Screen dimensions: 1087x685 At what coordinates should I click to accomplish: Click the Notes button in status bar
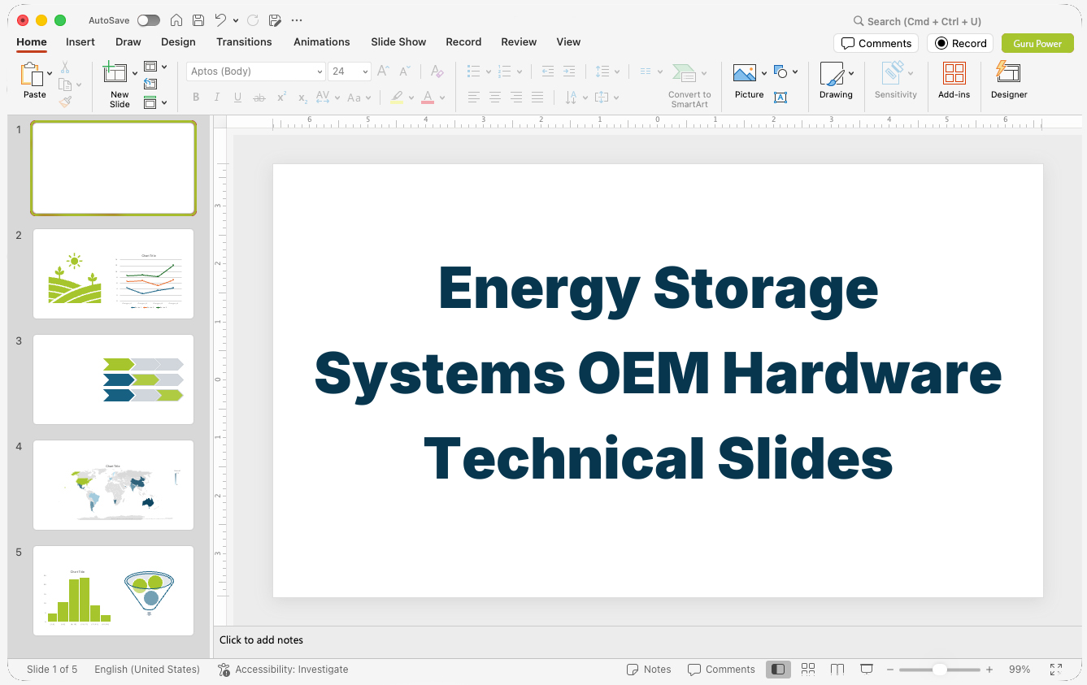click(649, 670)
